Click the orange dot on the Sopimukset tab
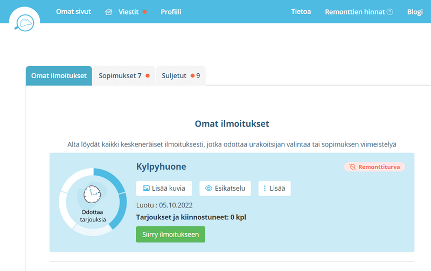Viewport: 431px width, 271px height. (x=148, y=75)
